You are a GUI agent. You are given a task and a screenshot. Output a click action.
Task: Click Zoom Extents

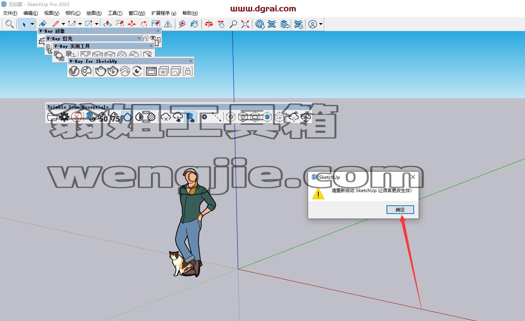245,24
